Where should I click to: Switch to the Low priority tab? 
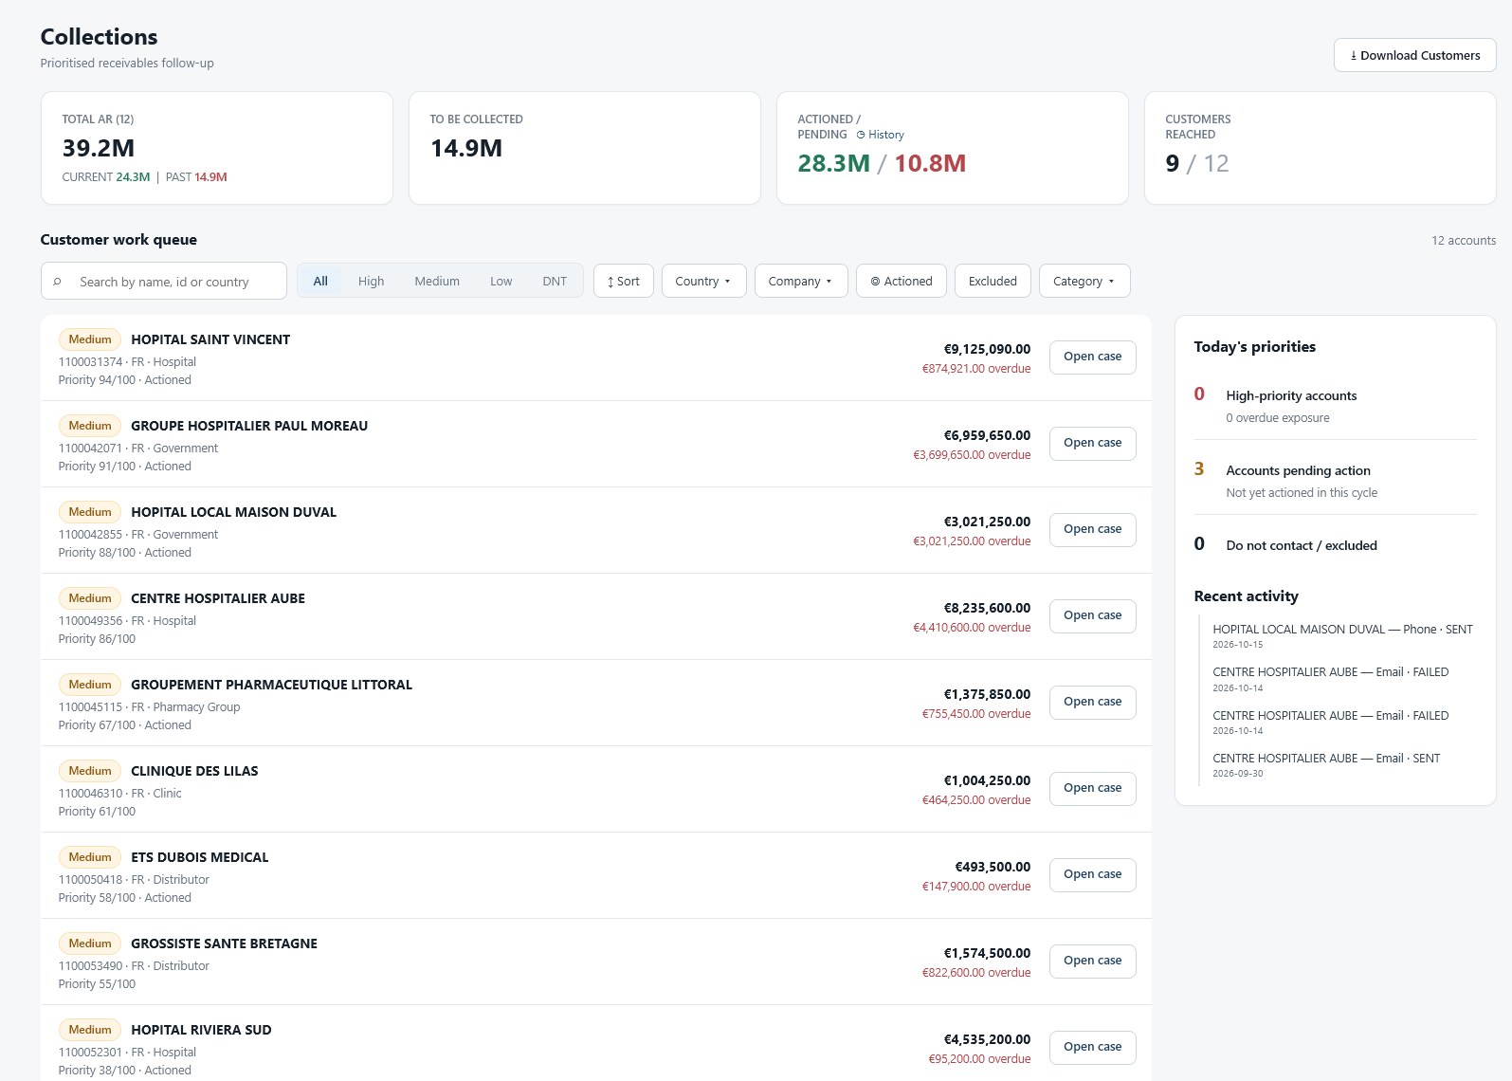501,282
